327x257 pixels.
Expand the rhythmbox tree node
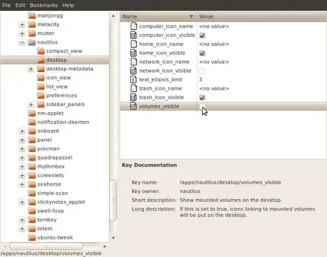(22, 167)
